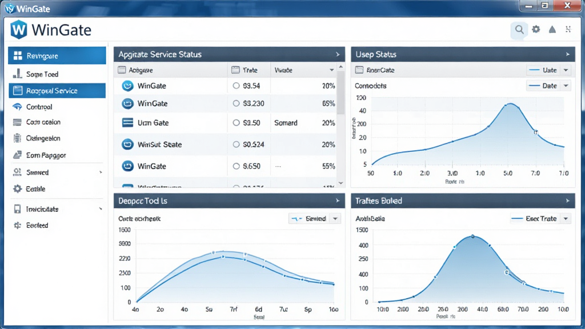Select the radio button next to $0.524

236,145
